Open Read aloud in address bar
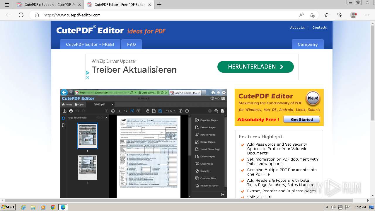Viewport: 375px width, 211px height. point(301,15)
